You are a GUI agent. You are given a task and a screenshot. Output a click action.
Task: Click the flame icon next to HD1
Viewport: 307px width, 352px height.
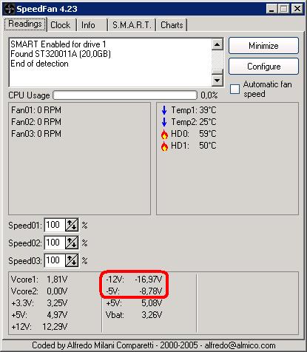point(164,146)
